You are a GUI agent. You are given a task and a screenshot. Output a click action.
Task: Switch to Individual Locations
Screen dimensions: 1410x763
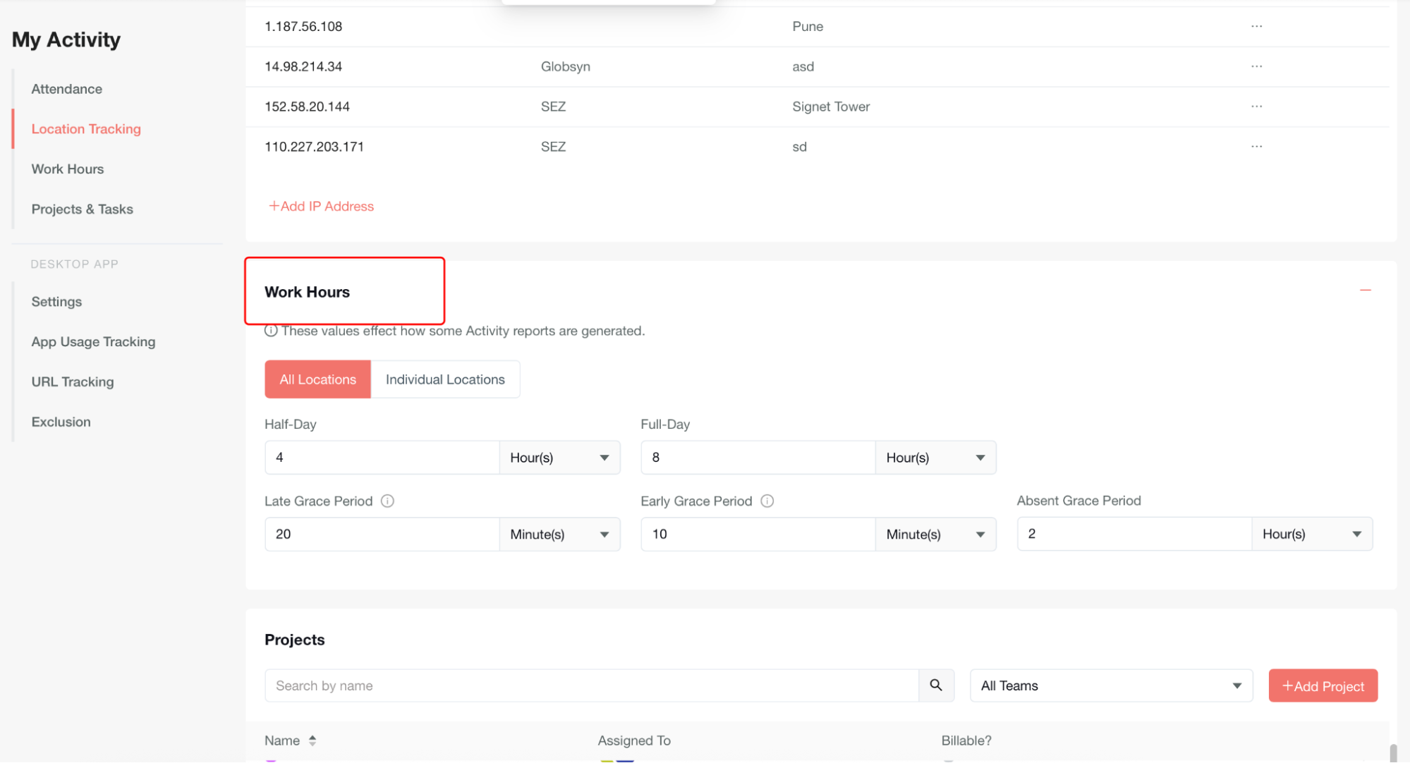pyautogui.click(x=445, y=379)
